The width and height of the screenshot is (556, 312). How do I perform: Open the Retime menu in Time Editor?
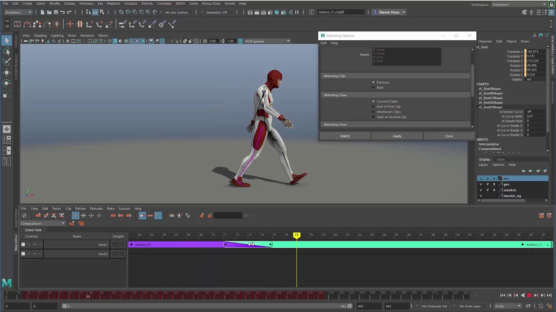[80, 208]
